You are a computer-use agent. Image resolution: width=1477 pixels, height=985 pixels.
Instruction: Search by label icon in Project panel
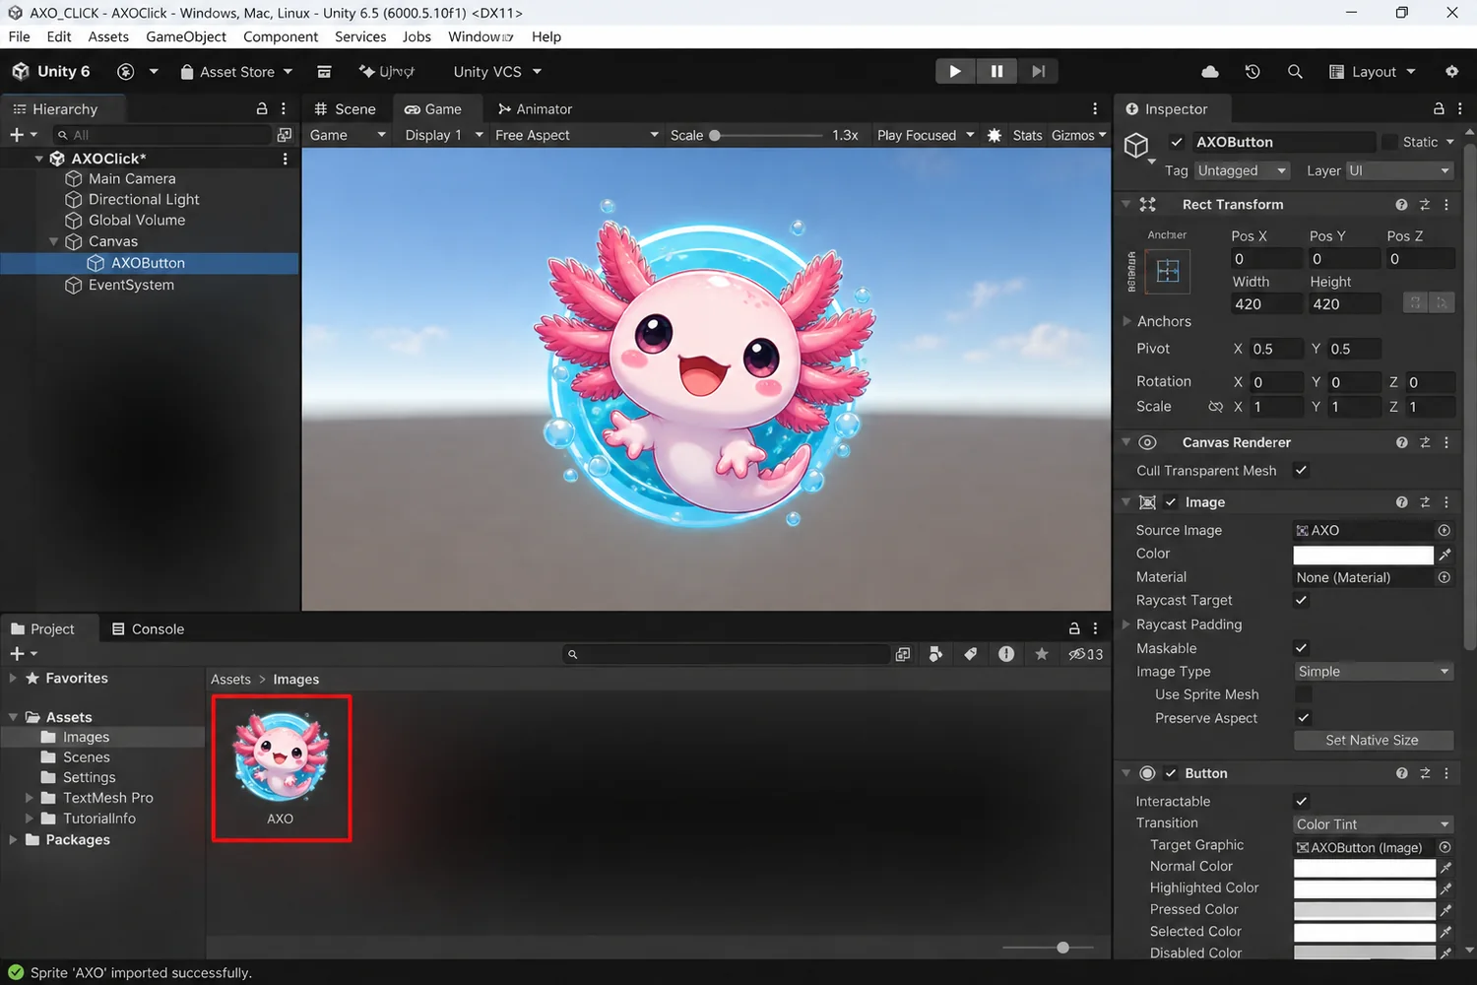click(x=970, y=654)
